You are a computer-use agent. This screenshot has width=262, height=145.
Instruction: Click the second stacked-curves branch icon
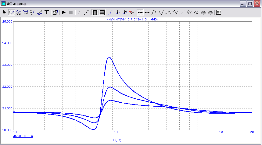click(210, 12)
